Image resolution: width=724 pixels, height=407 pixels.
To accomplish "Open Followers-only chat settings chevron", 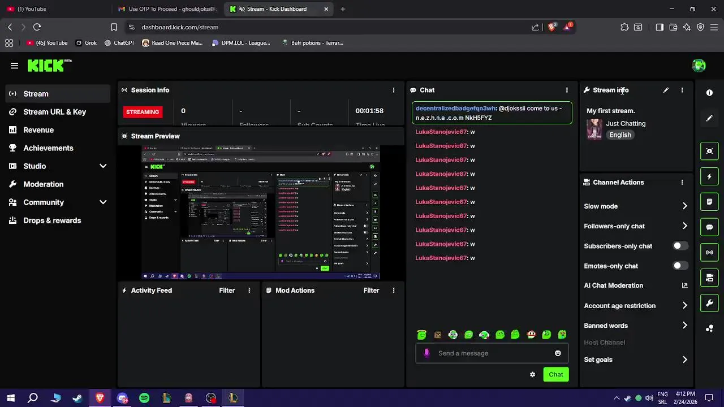I will click(684, 226).
